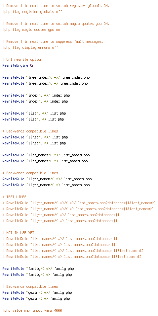158x316 pixels.
Task: Click the TEST LINES comment
Action: tap(14, 197)
